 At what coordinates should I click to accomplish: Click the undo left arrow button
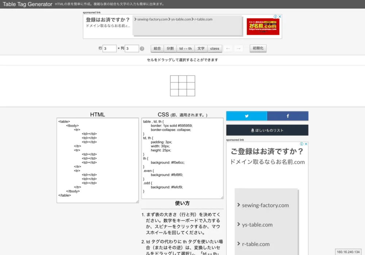(228, 49)
